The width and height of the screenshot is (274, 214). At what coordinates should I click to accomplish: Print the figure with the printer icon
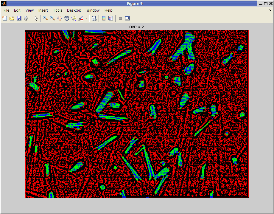[26, 18]
